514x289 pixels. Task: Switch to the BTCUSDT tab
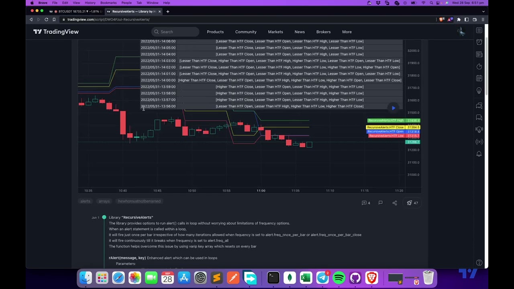(75, 11)
